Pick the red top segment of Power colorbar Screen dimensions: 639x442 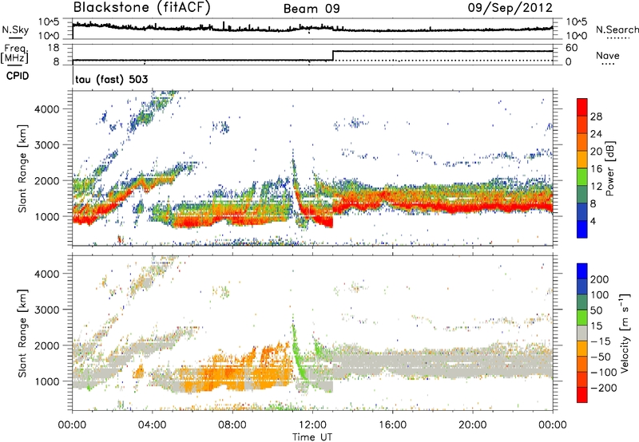(x=582, y=108)
